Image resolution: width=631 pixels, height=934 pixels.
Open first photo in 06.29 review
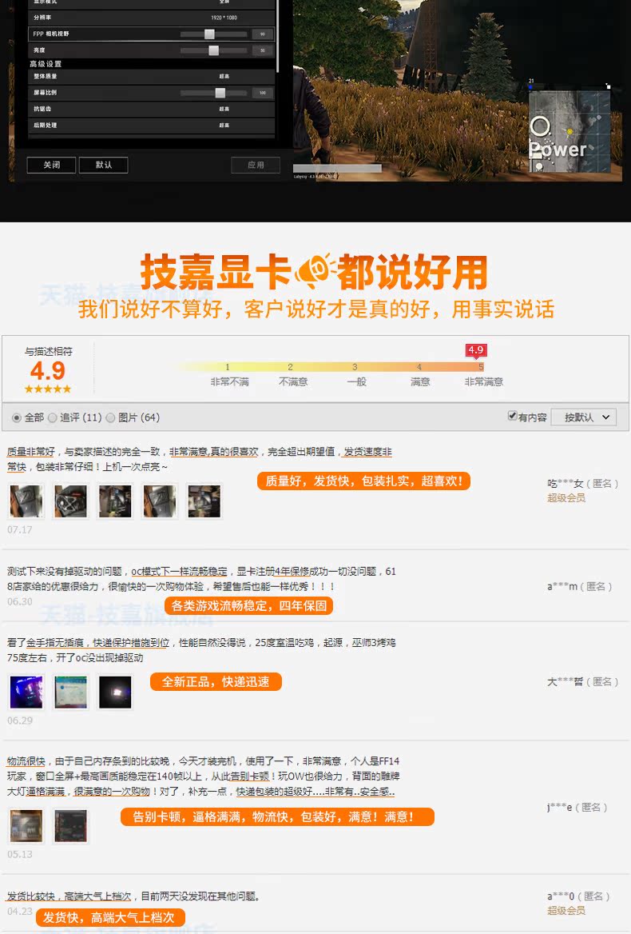coord(26,692)
